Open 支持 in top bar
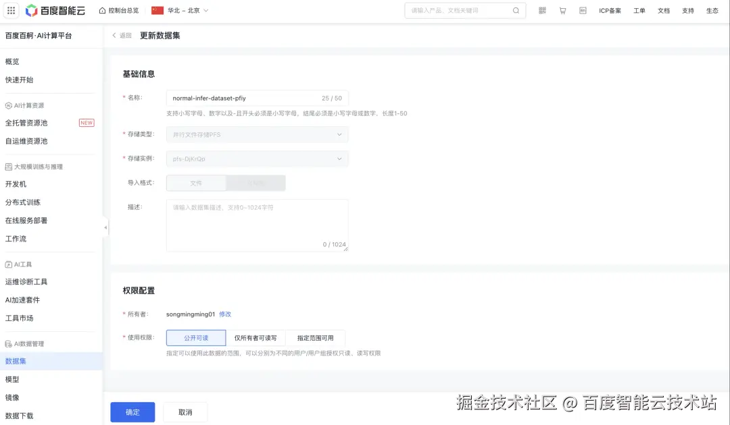The height and width of the screenshot is (425, 730). pyautogui.click(x=688, y=11)
